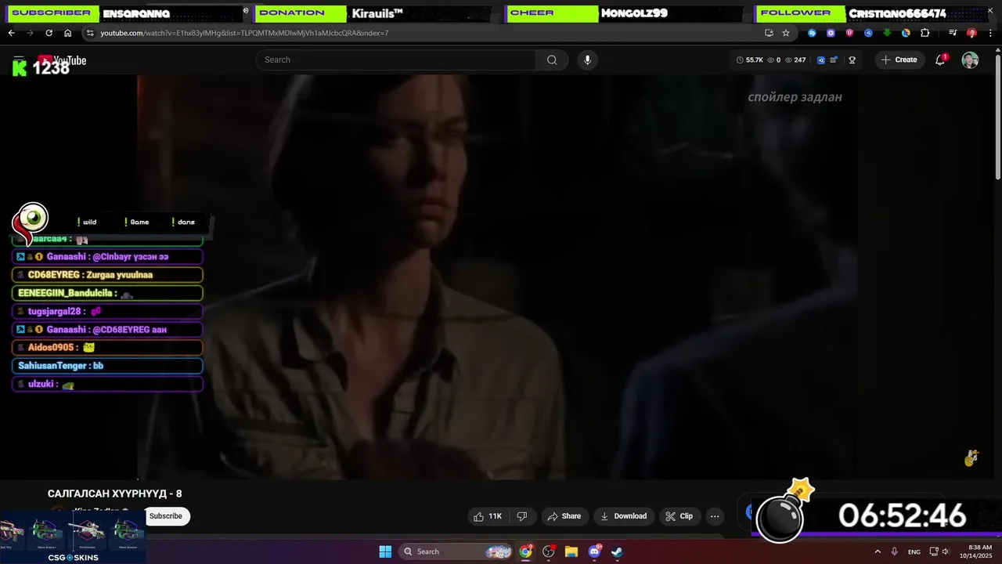
Task: Open the Chrome profile avatar
Action: [971, 33]
